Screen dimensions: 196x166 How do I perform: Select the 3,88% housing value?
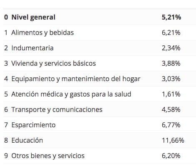point(171,64)
